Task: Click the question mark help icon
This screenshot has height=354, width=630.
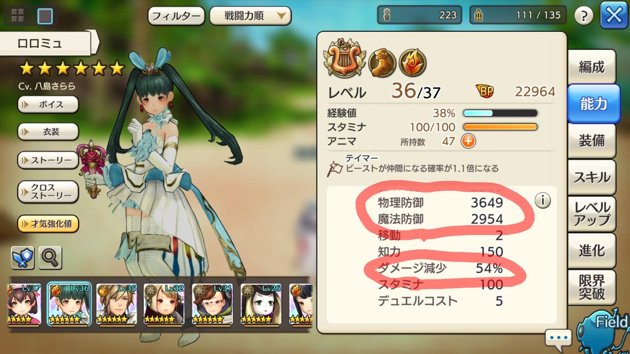Action: [584, 16]
